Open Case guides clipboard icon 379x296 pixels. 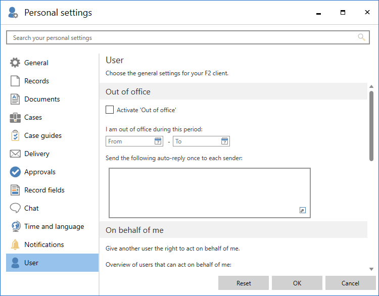(15, 136)
